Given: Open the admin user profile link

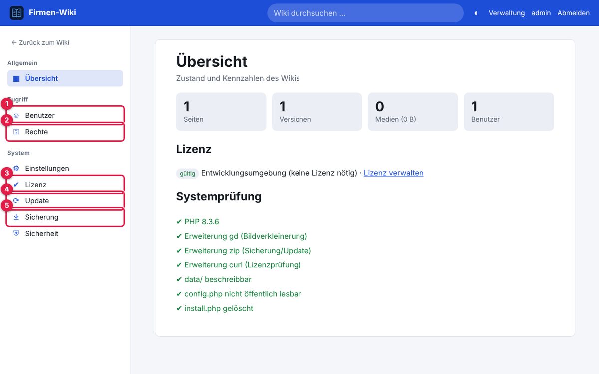Looking at the screenshot, I should click(541, 13).
